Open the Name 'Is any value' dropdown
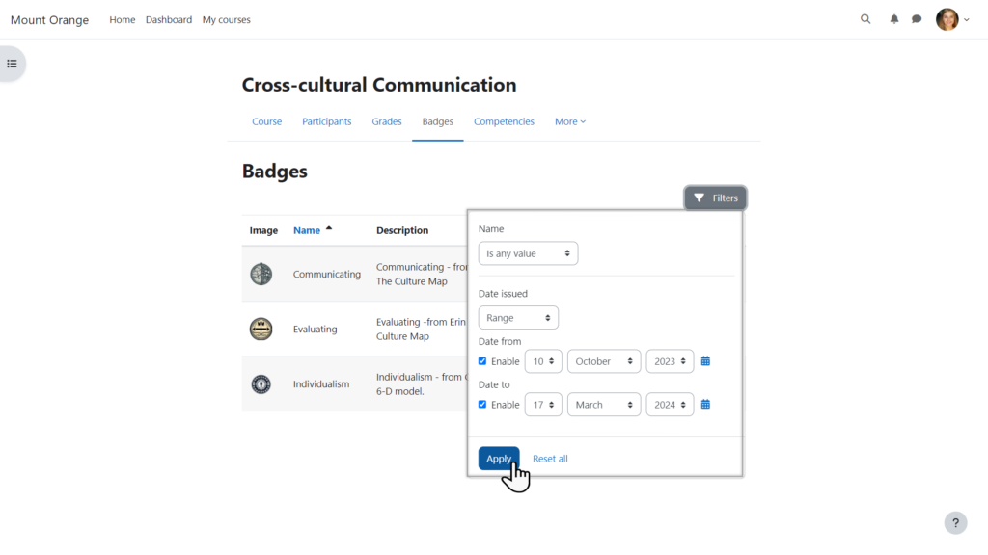988x555 pixels. point(528,253)
